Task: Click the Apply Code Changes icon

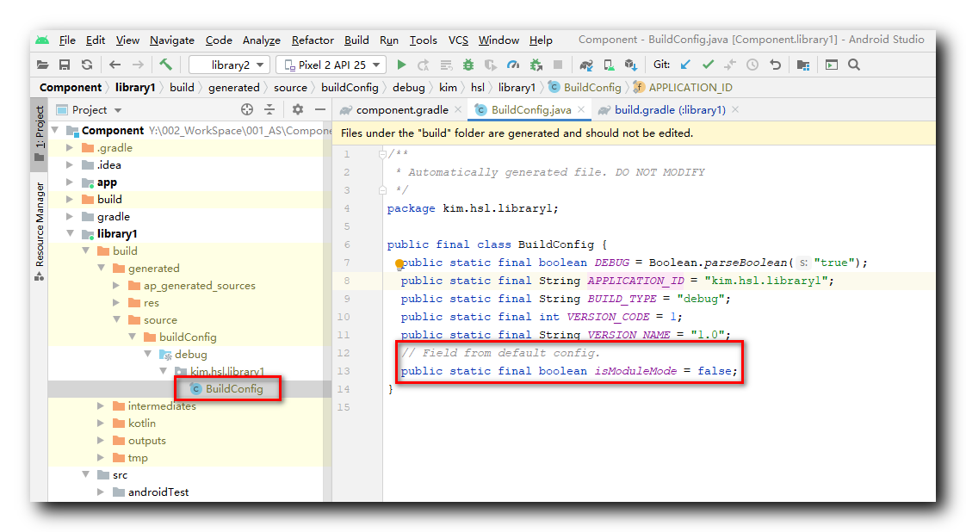Action: (446, 65)
